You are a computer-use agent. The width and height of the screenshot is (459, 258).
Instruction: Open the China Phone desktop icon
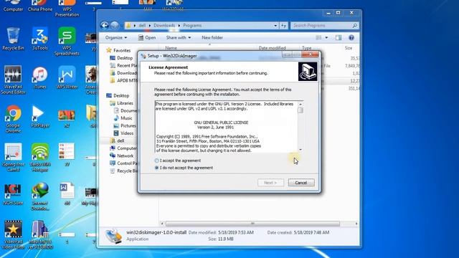click(40, 6)
